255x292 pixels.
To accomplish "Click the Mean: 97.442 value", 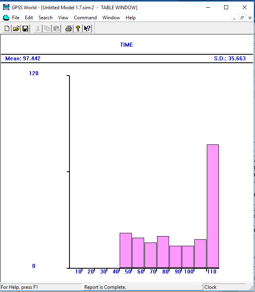I will pos(23,58).
